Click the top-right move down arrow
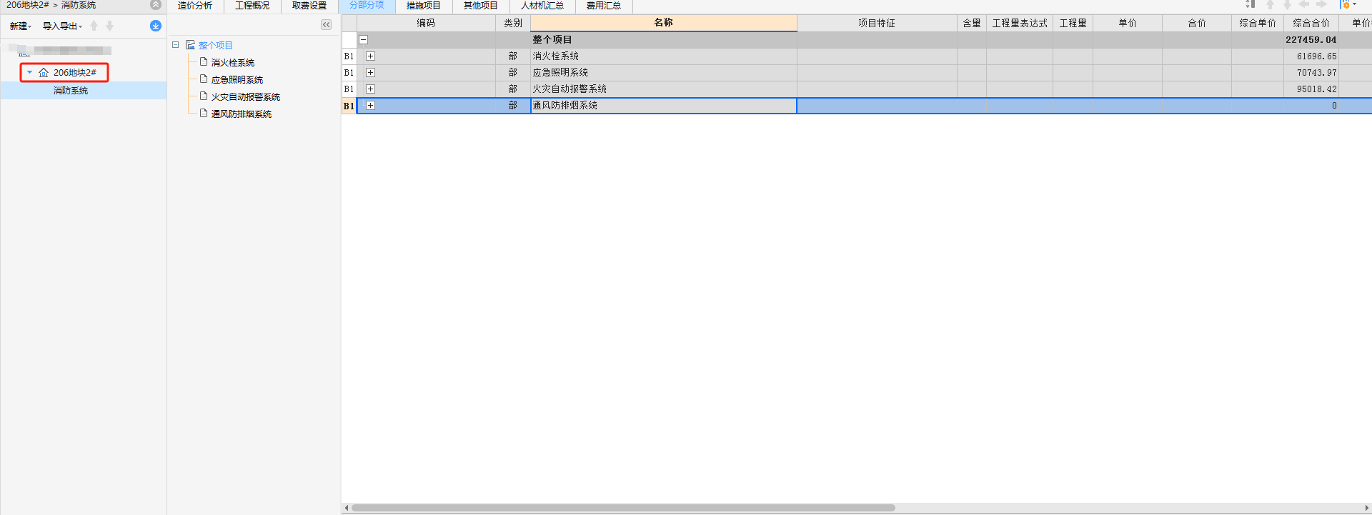Image resolution: width=1372 pixels, height=515 pixels. 1287,4
